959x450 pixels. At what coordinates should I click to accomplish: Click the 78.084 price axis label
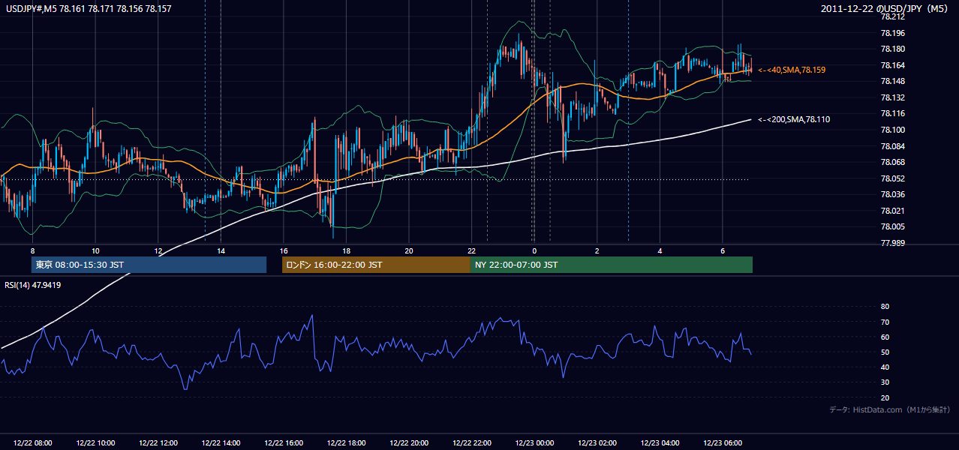pyautogui.click(x=893, y=145)
